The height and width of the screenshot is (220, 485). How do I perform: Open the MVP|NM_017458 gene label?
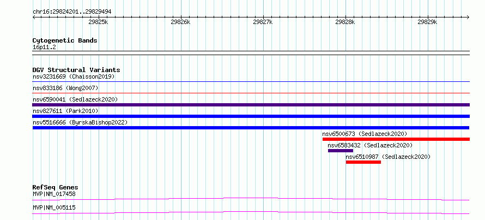[54, 194]
